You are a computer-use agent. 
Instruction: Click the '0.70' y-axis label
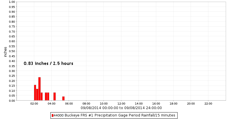12,31
